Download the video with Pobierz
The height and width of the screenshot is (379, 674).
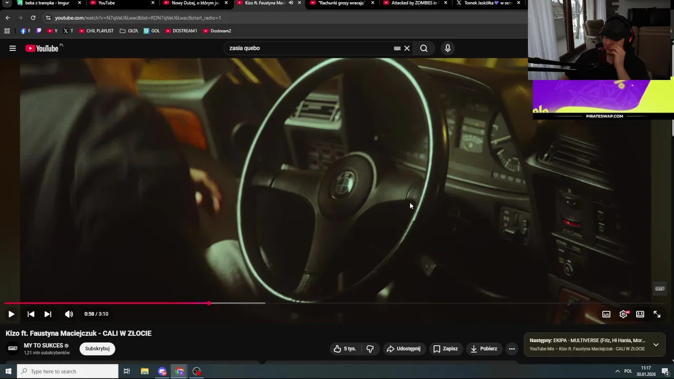[484, 348]
